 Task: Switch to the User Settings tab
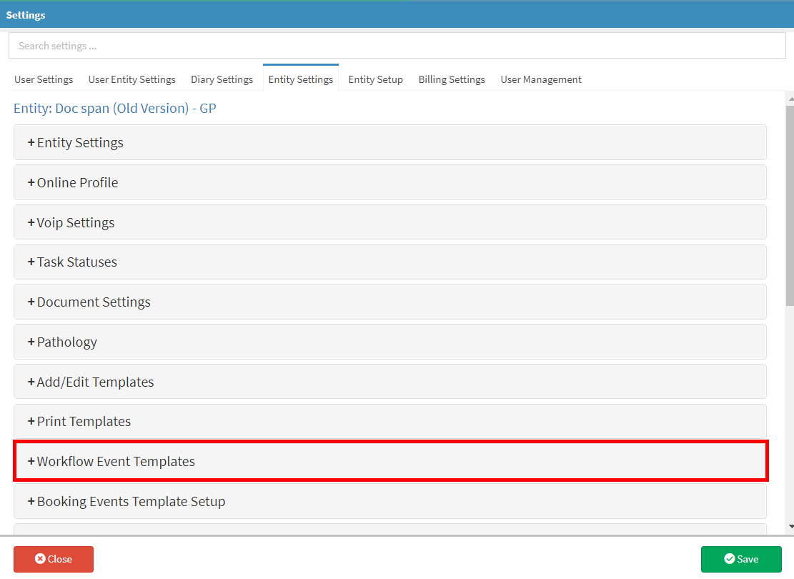click(44, 79)
